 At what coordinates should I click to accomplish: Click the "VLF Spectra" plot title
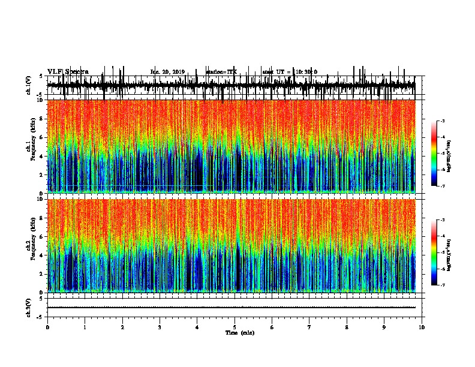(x=68, y=72)
